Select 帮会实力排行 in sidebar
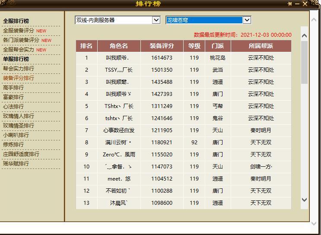Screen dimensions: 321x235 (19, 69)
